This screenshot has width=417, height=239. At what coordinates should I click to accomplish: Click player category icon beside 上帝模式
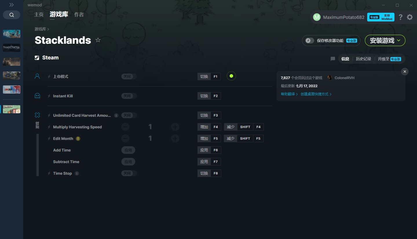click(37, 76)
